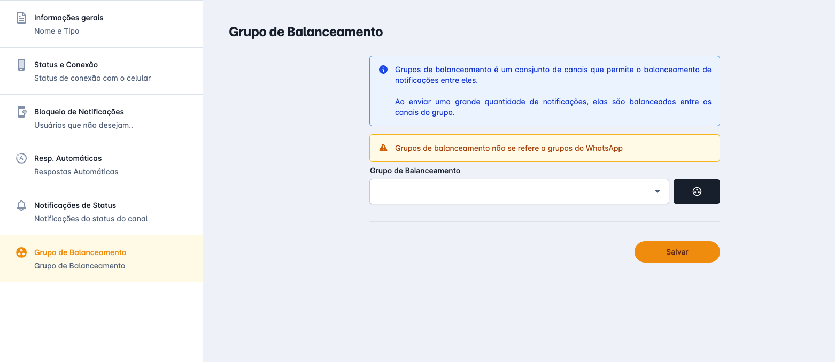This screenshot has height=362, width=835.
Task: Click the Notificações de Status bell icon
Action: pos(21,205)
